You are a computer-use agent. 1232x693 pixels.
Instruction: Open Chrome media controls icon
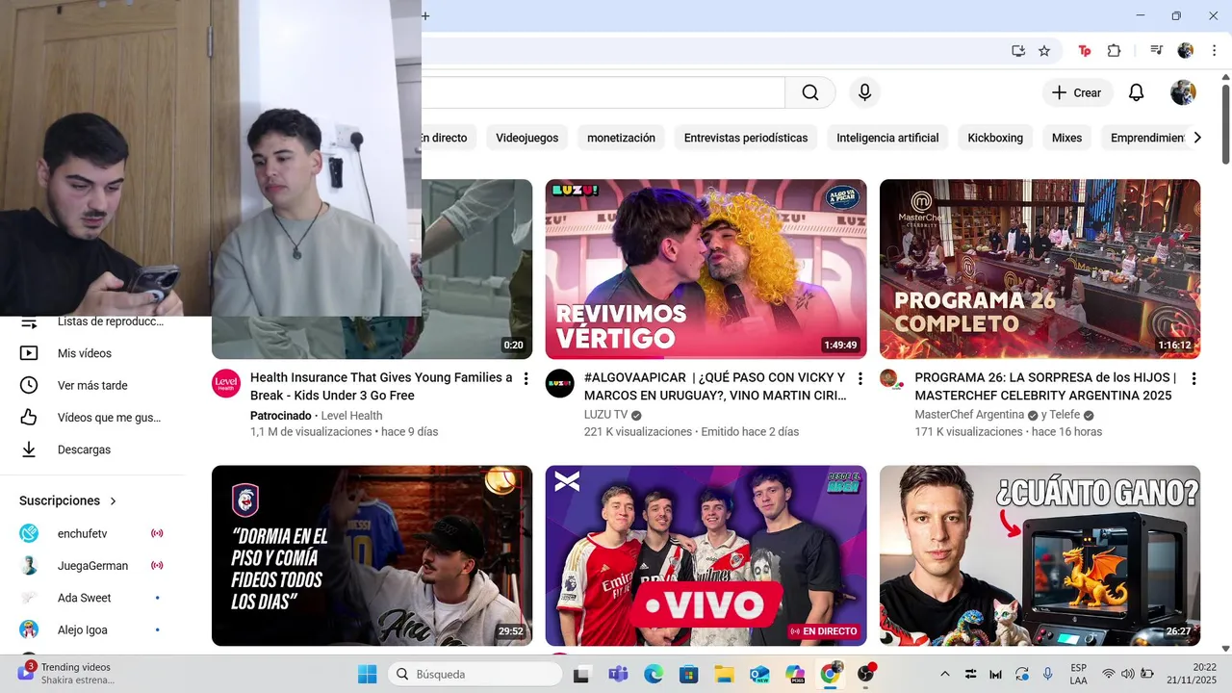1157,51
